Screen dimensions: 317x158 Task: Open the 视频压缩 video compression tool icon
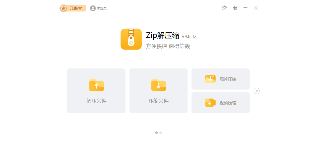click(x=210, y=102)
